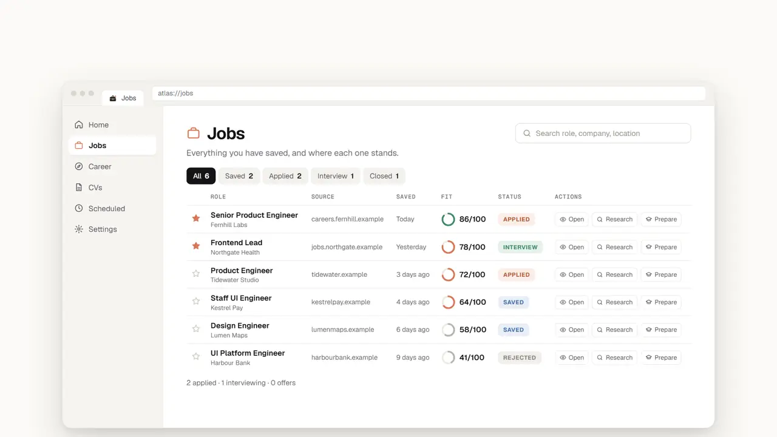Click the Lumen Maps company name

[x=229, y=336]
